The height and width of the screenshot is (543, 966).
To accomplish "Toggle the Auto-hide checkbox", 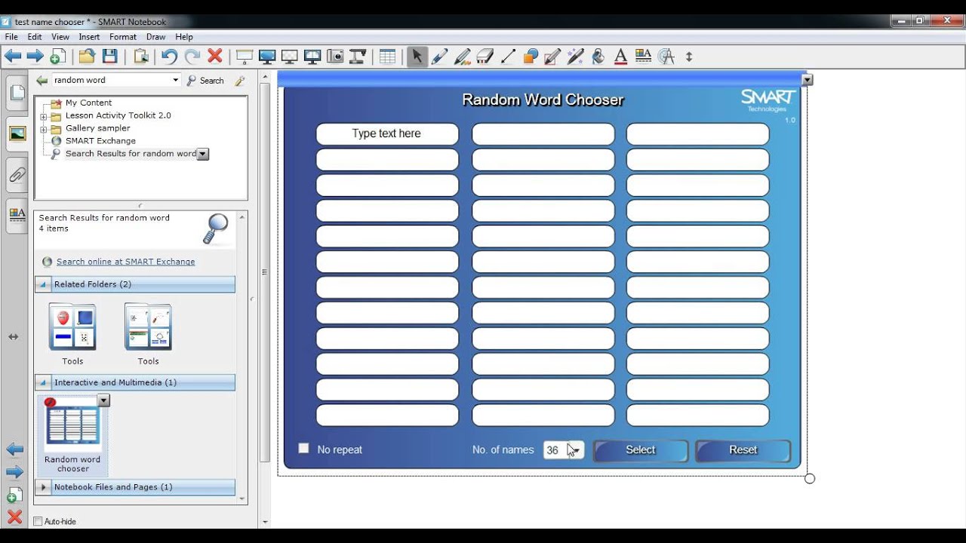I will 38,521.
